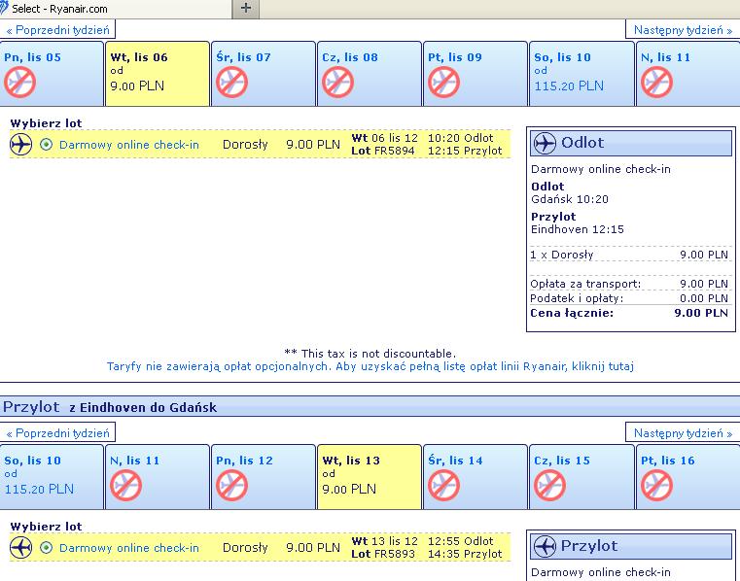The height and width of the screenshot is (581, 740).
Task: Click no-flight icon under Pt, lis 16
Action: pyautogui.click(x=657, y=485)
